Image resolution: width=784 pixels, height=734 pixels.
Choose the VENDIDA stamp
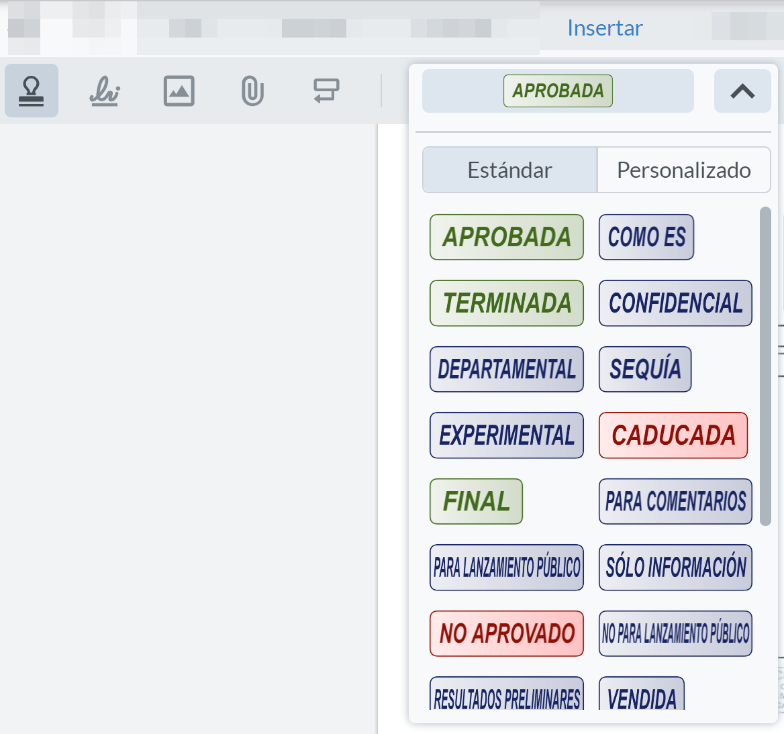pos(642,694)
